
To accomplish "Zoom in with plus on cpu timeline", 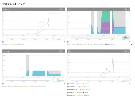I will click(x=68, y=37).
